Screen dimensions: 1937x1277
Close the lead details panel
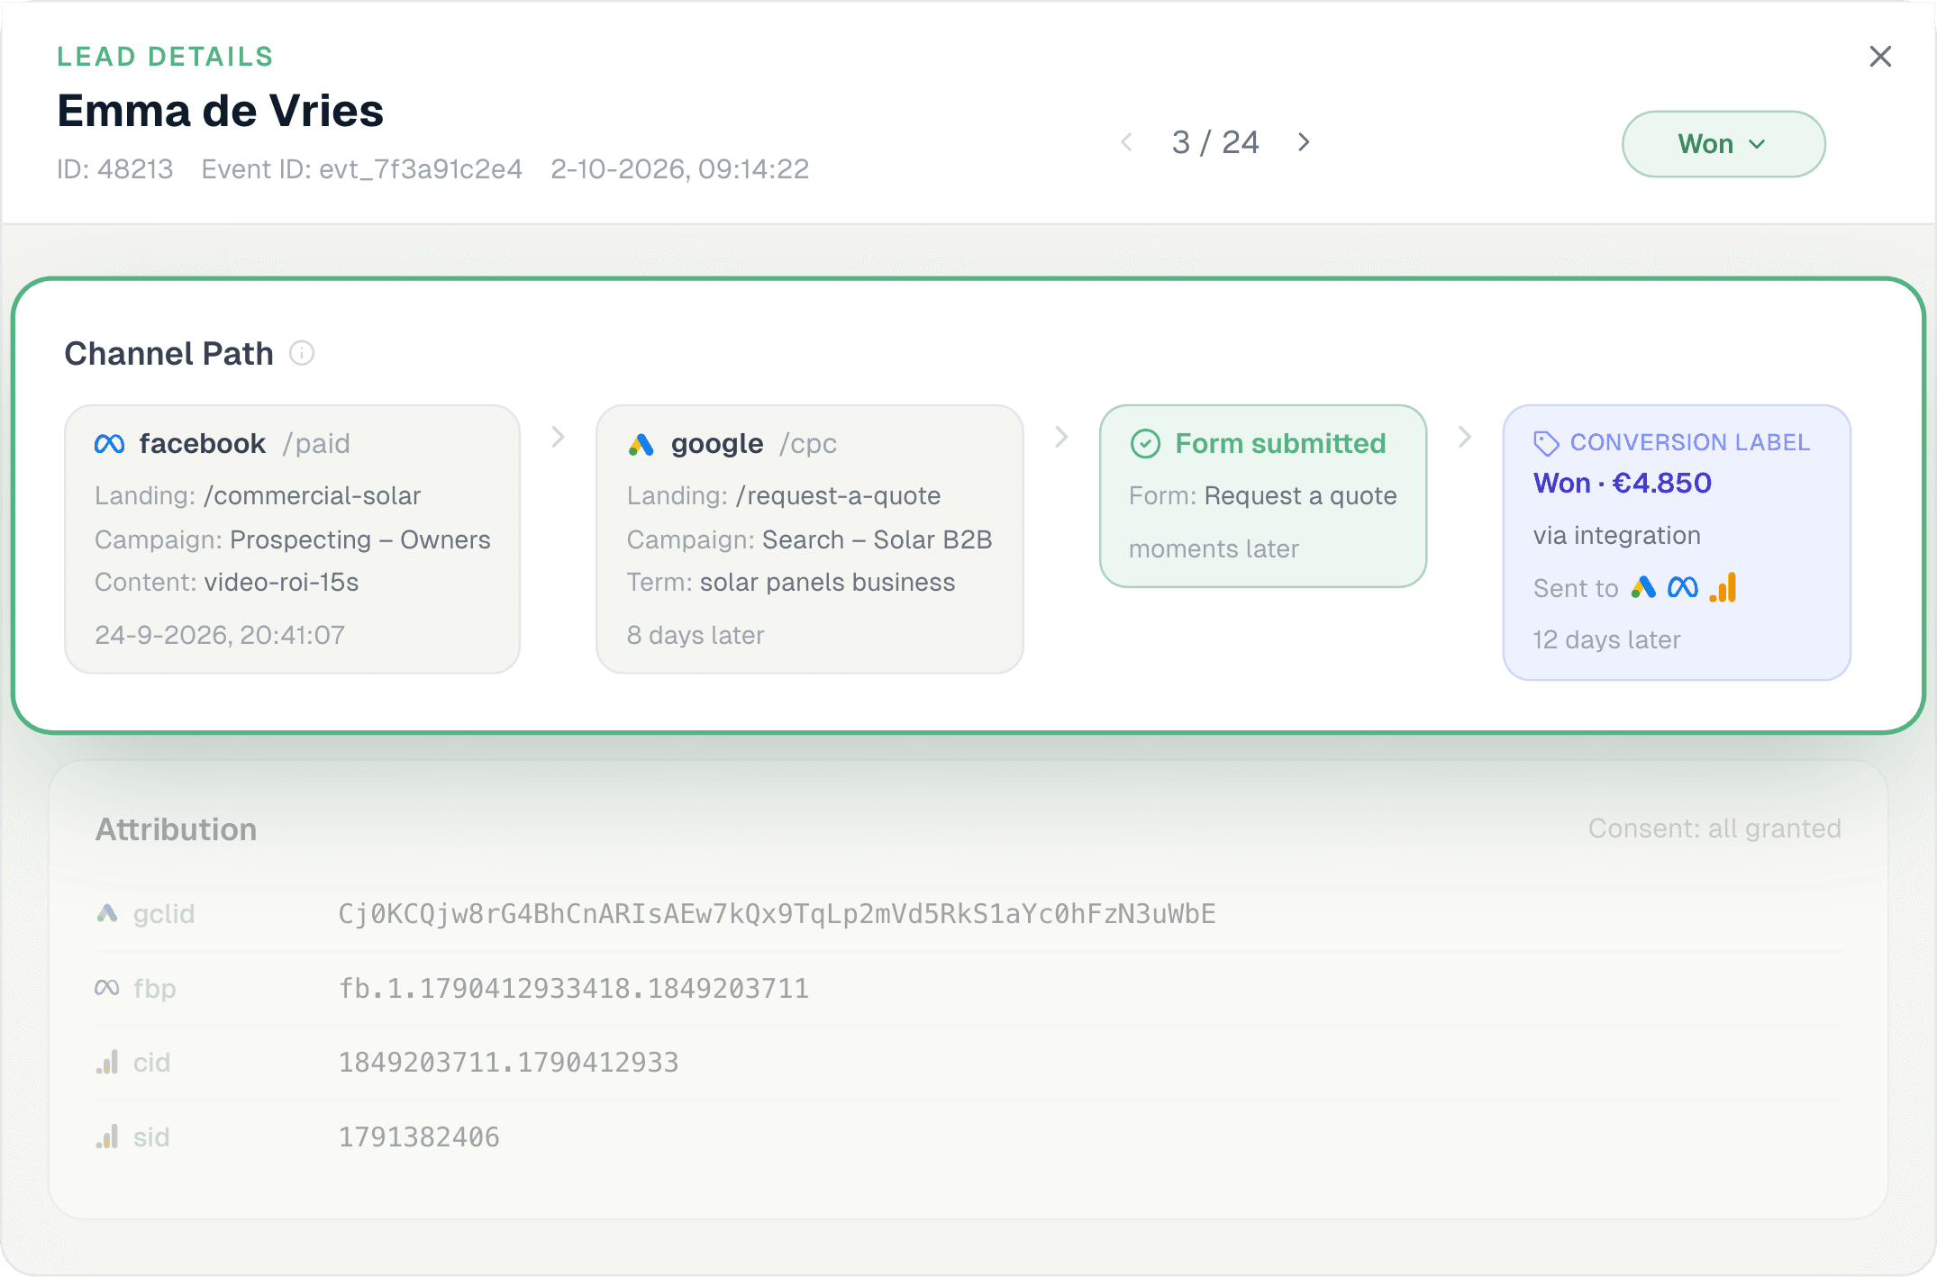pyautogui.click(x=1879, y=57)
